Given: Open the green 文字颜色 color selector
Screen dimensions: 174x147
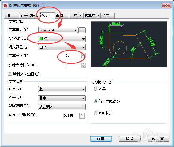Looking at the screenshot, I should click(62, 39).
